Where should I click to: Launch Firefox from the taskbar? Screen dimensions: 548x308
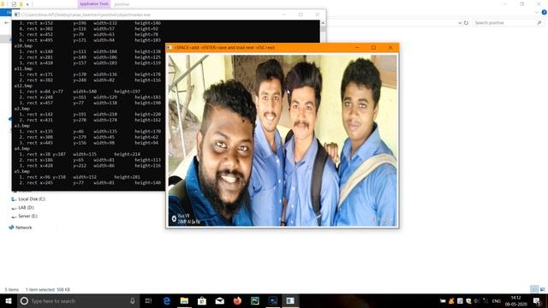click(237, 300)
